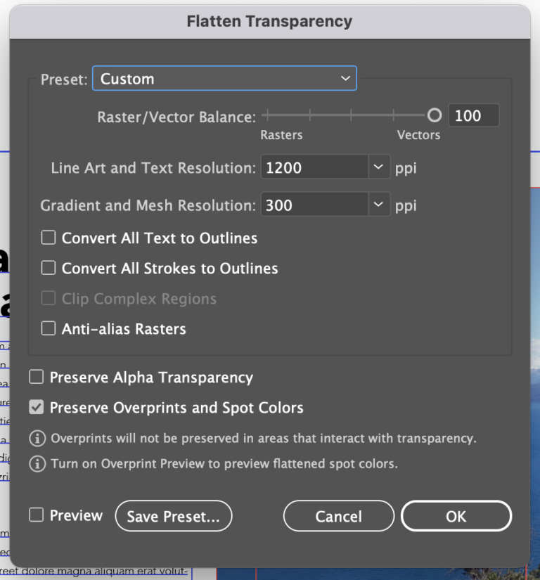
Task: Dismiss the dialog using Cancel
Action: [338, 515]
